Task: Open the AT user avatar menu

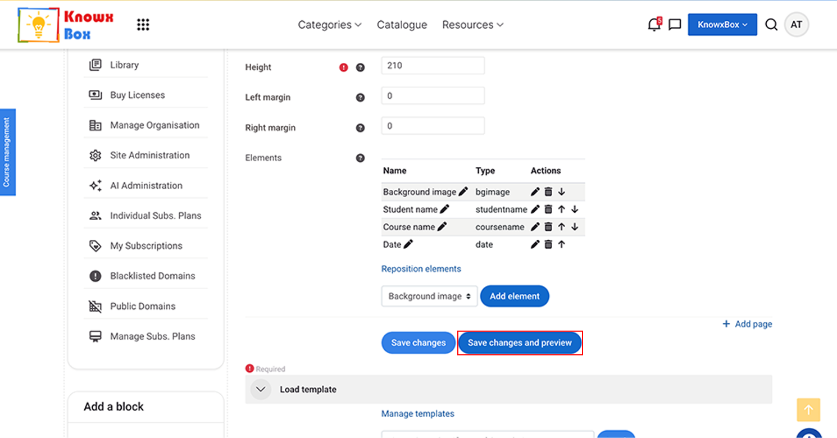Action: point(796,25)
